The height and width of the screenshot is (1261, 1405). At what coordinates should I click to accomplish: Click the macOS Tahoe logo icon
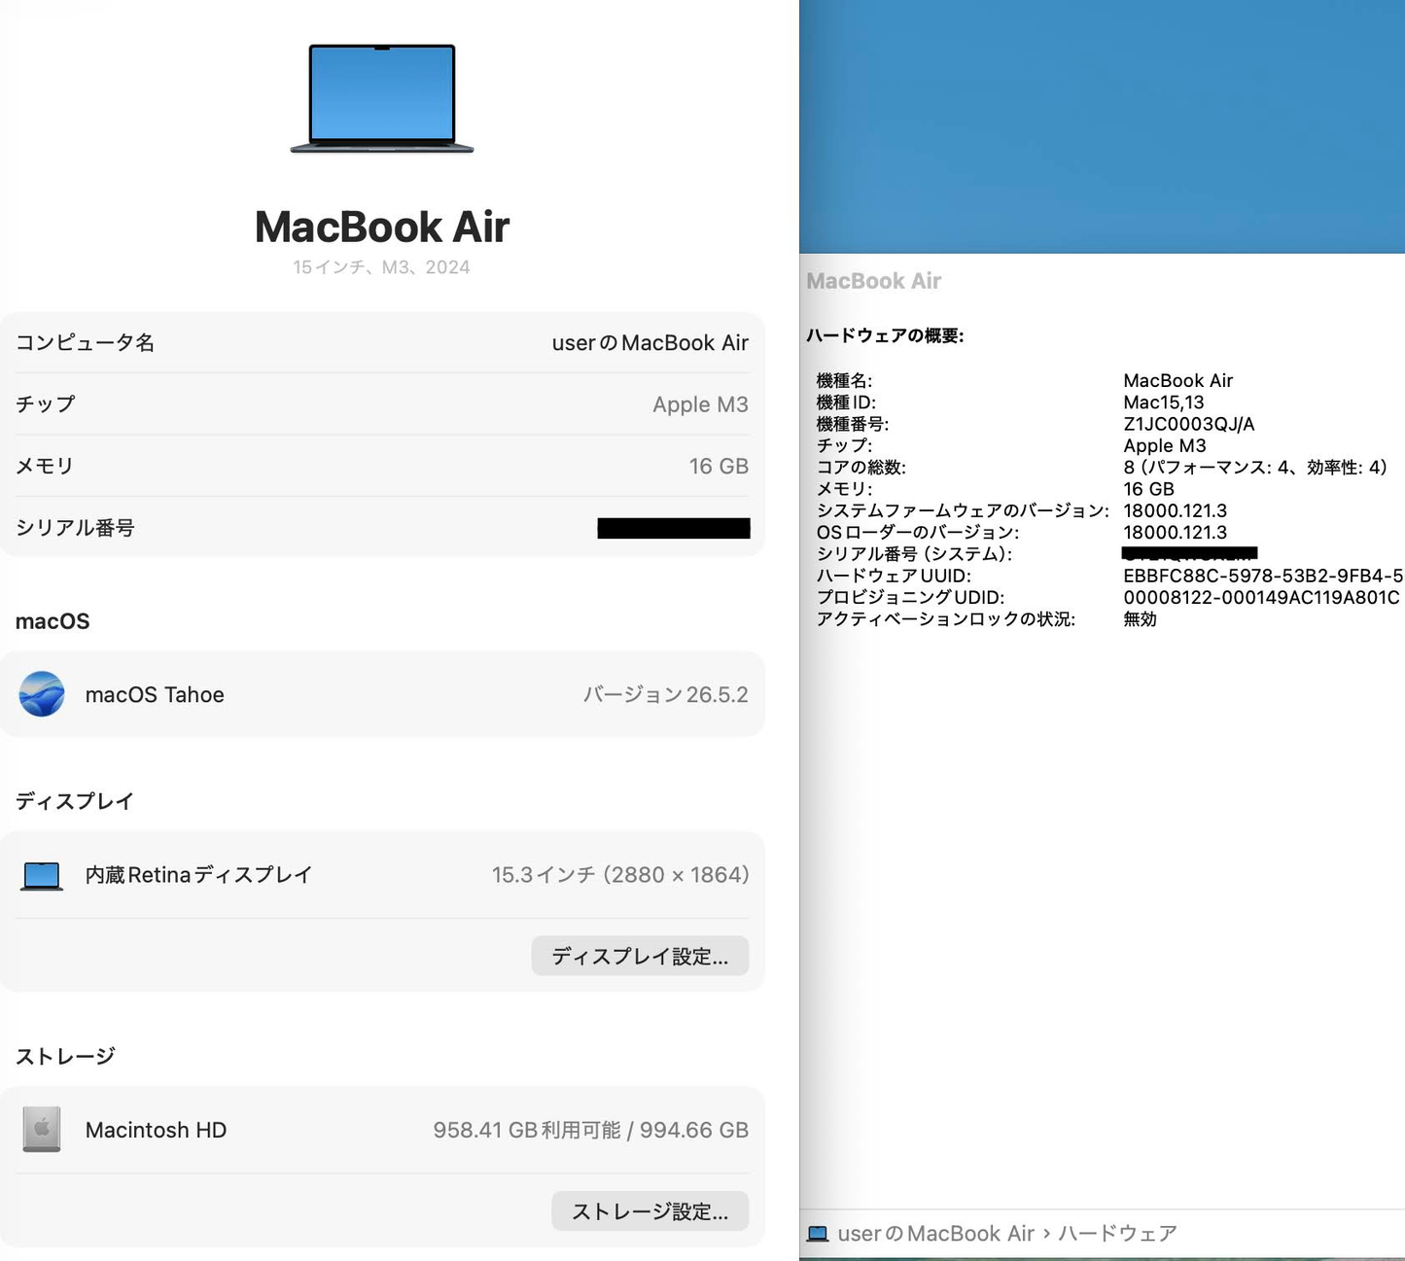(42, 694)
